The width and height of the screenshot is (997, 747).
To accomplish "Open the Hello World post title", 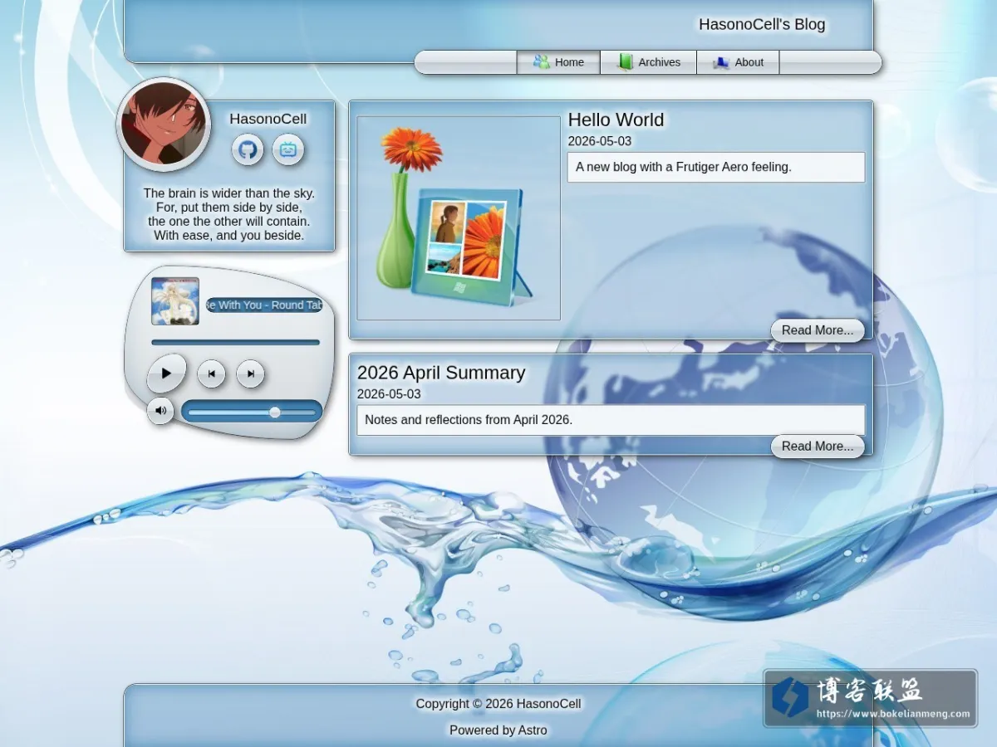I will [616, 120].
